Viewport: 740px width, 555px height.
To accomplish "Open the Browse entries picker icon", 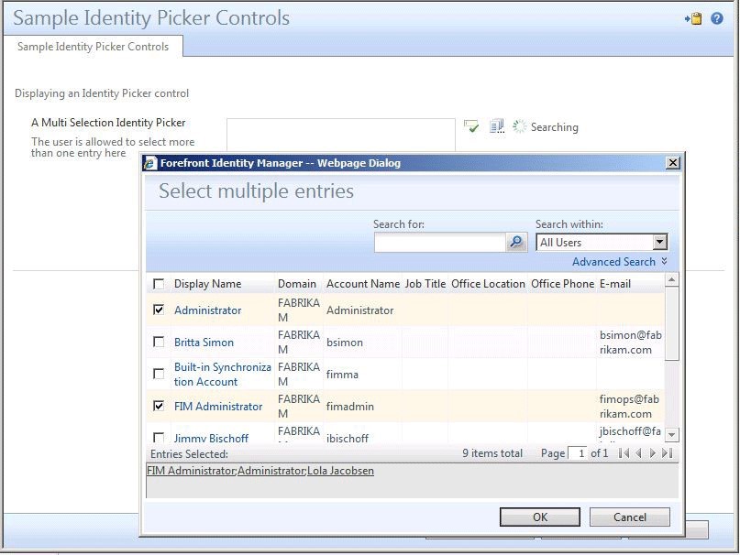I will (495, 126).
